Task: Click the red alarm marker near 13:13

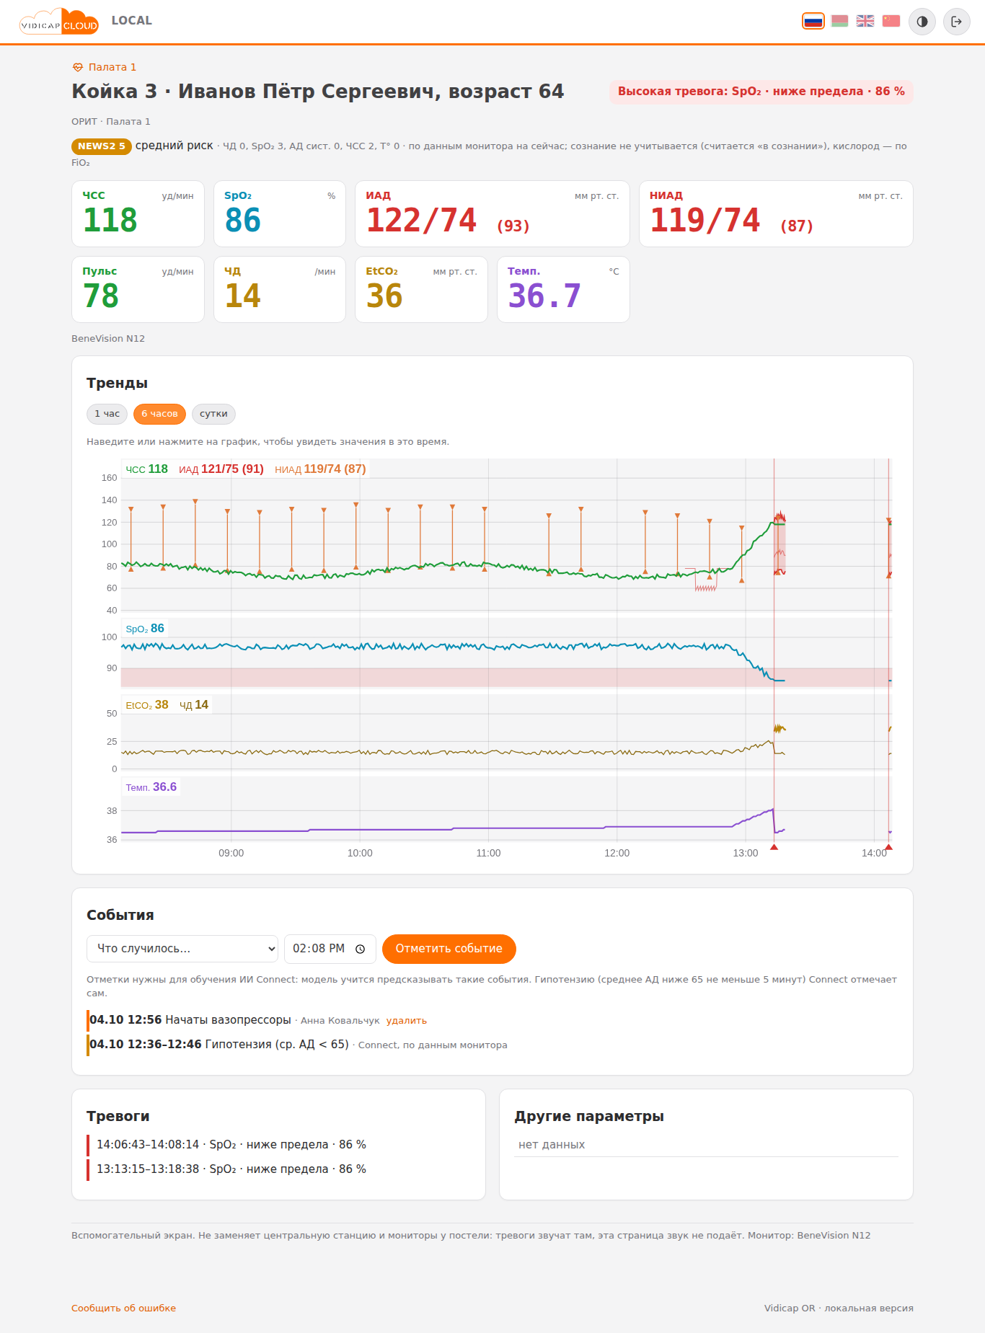Action: click(774, 847)
